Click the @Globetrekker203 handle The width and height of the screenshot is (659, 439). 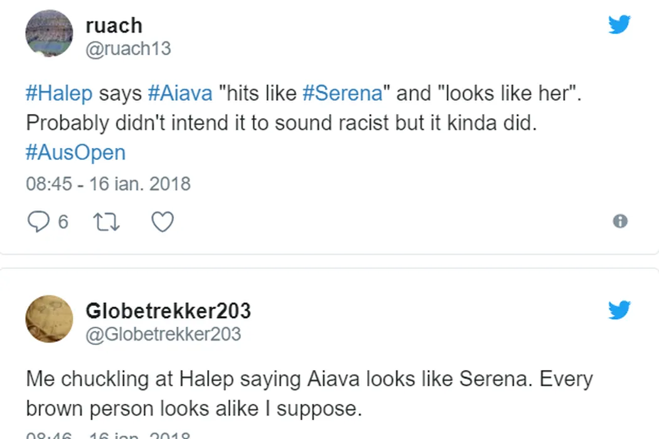click(163, 334)
